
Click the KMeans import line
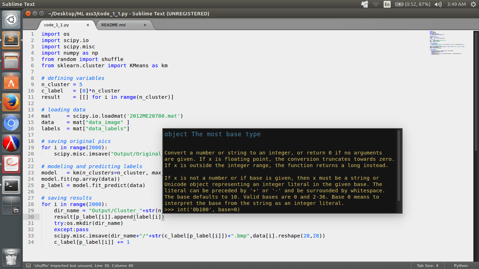pyautogui.click(x=104, y=65)
